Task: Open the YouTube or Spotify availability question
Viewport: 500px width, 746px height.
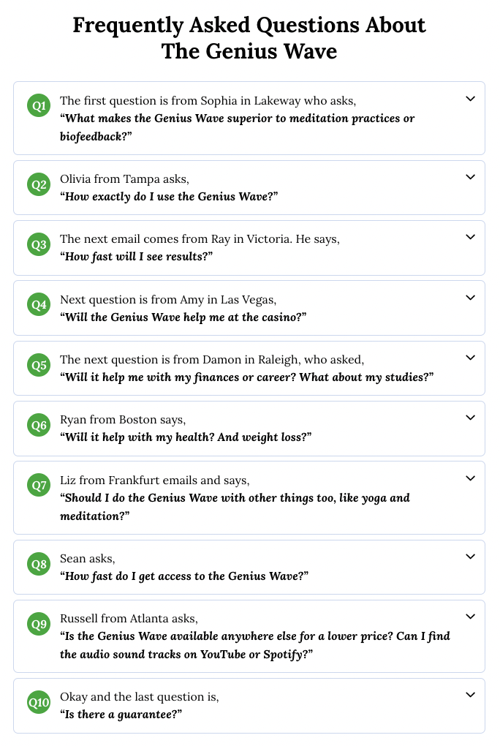Action: coord(255,636)
